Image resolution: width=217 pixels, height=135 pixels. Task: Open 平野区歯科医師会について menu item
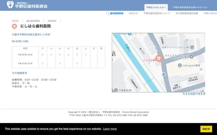click(157, 13)
